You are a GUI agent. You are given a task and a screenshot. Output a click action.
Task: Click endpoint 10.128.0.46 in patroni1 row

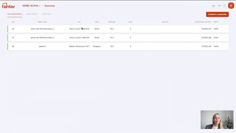206,47
